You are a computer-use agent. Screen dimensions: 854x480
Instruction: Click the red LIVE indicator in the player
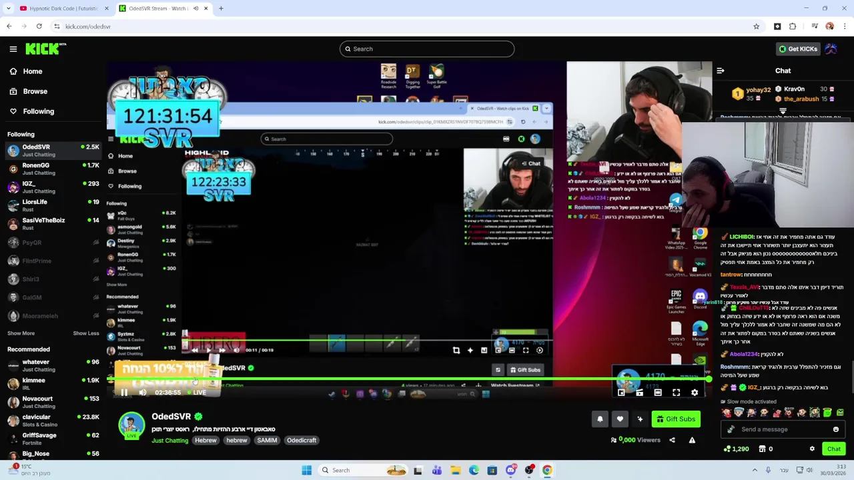(x=197, y=393)
